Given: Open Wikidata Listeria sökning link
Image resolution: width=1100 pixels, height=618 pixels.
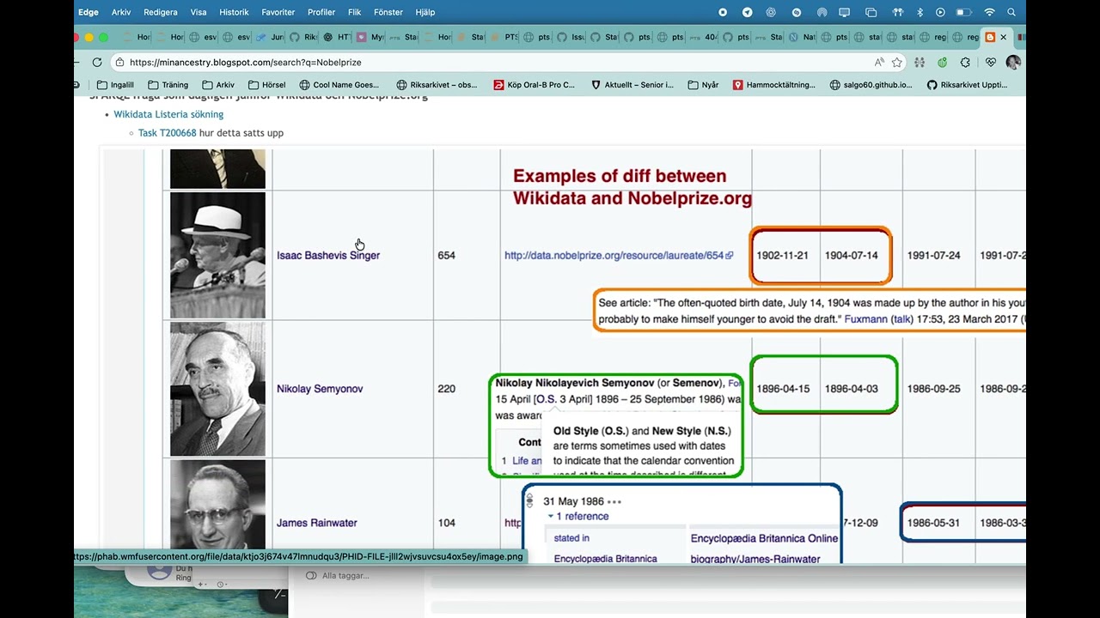Looking at the screenshot, I should [x=168, y=114].
